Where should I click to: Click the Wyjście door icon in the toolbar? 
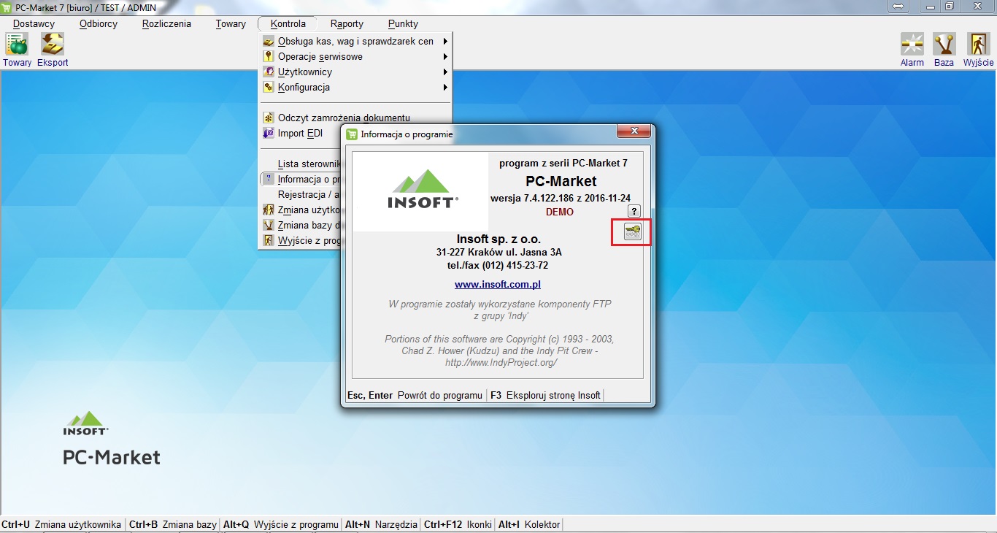tap(978, 45)
